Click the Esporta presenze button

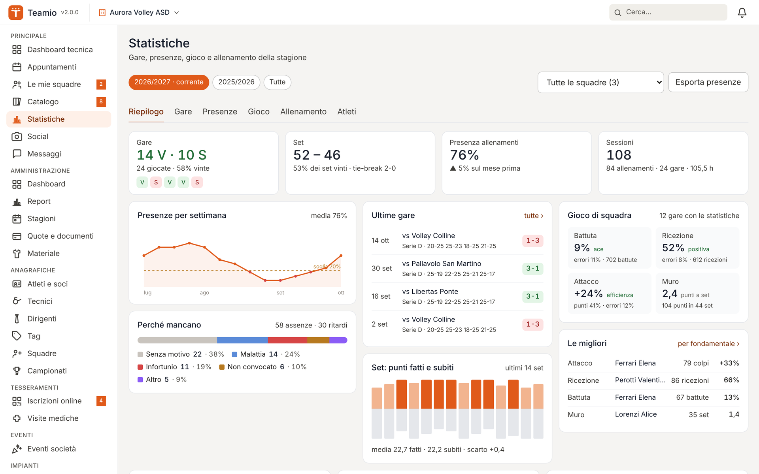[x=708, y=82]
